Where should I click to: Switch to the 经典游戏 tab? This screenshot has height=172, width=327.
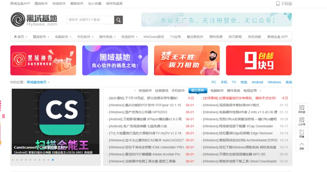(x=162, y=91)
